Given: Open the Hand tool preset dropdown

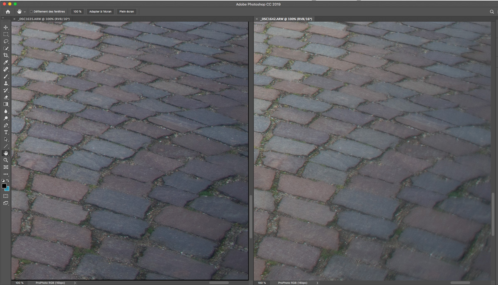Looking at the screenshot, I should tap(25, 12).
